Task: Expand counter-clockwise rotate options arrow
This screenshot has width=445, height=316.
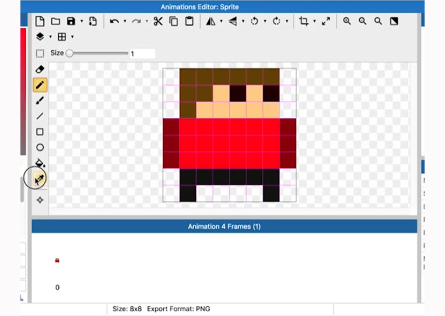Action: click(265, 21)
